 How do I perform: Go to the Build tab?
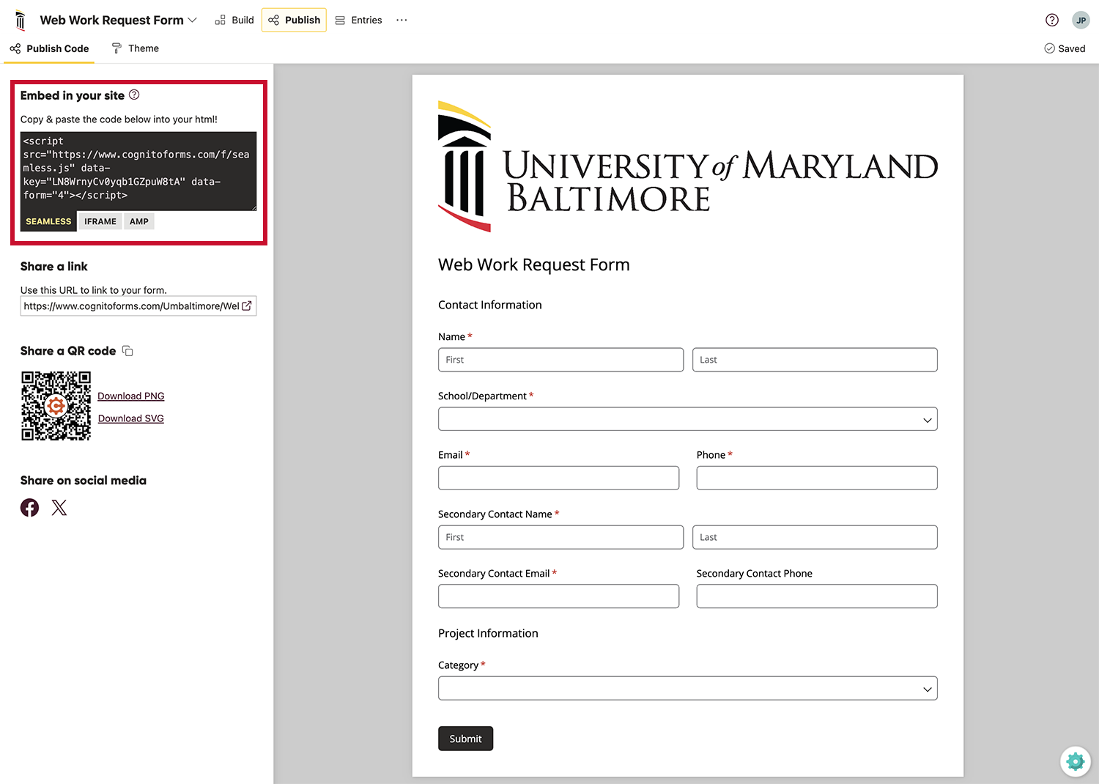[234, 20]
